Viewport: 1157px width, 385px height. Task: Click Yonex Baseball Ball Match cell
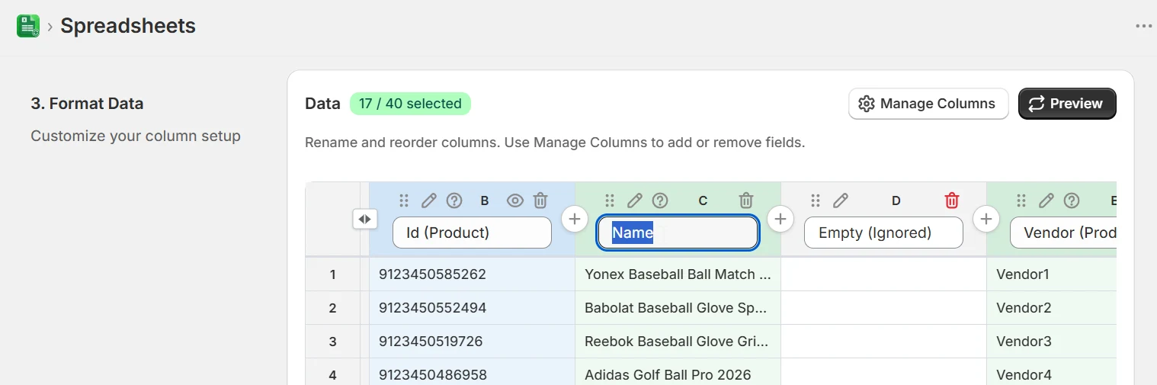(678, 274)
